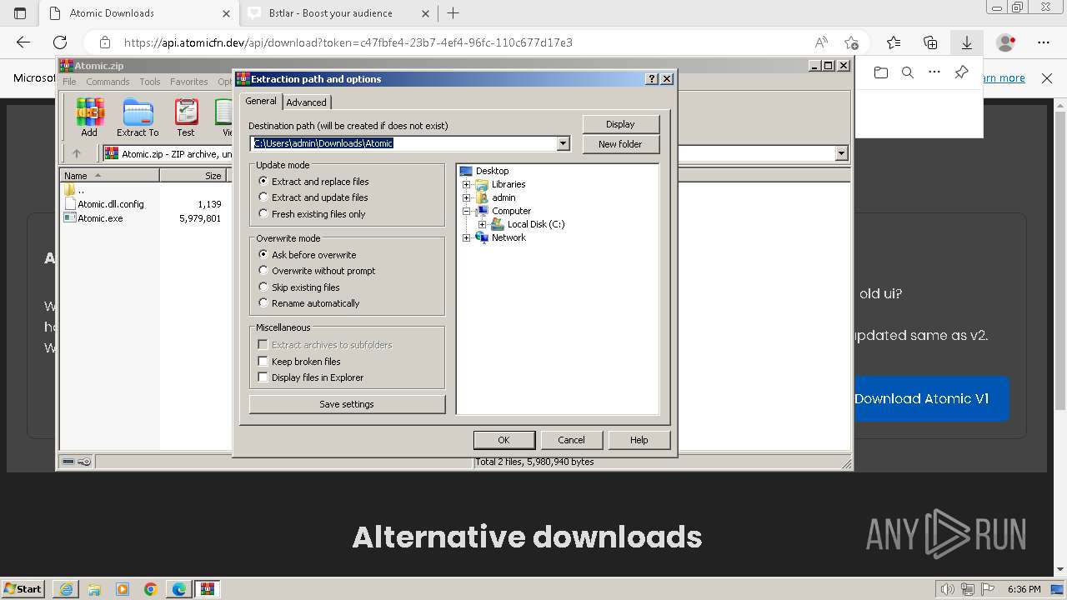Image resolution: width=1067 pixels, height=600 pixels.
Task: Expand Network tree node
Action: [x=467, y=237]
